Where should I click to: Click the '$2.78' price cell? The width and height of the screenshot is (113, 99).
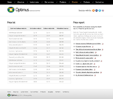point(35,33)
